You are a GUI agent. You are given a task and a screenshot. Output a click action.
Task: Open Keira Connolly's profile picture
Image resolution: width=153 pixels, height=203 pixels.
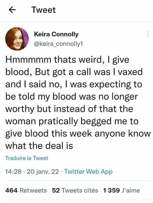(x=17, y=39)
